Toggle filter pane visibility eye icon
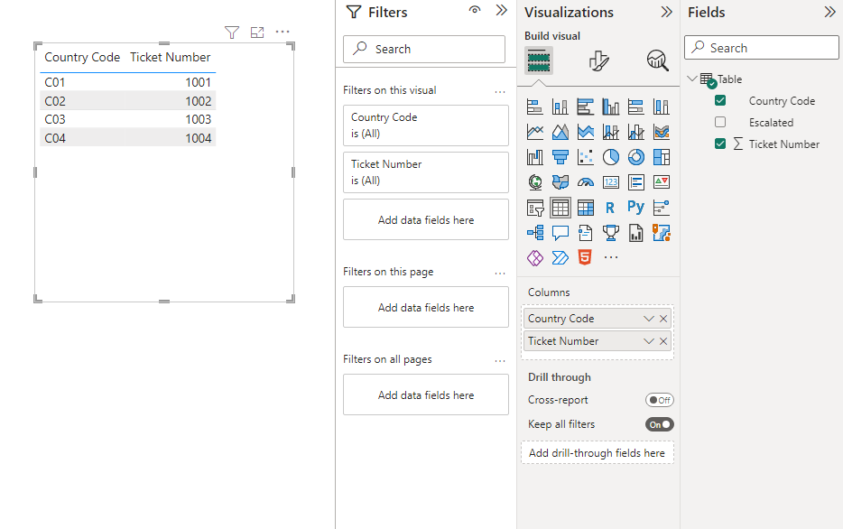 pyautogui.click(x=475, y=10)
